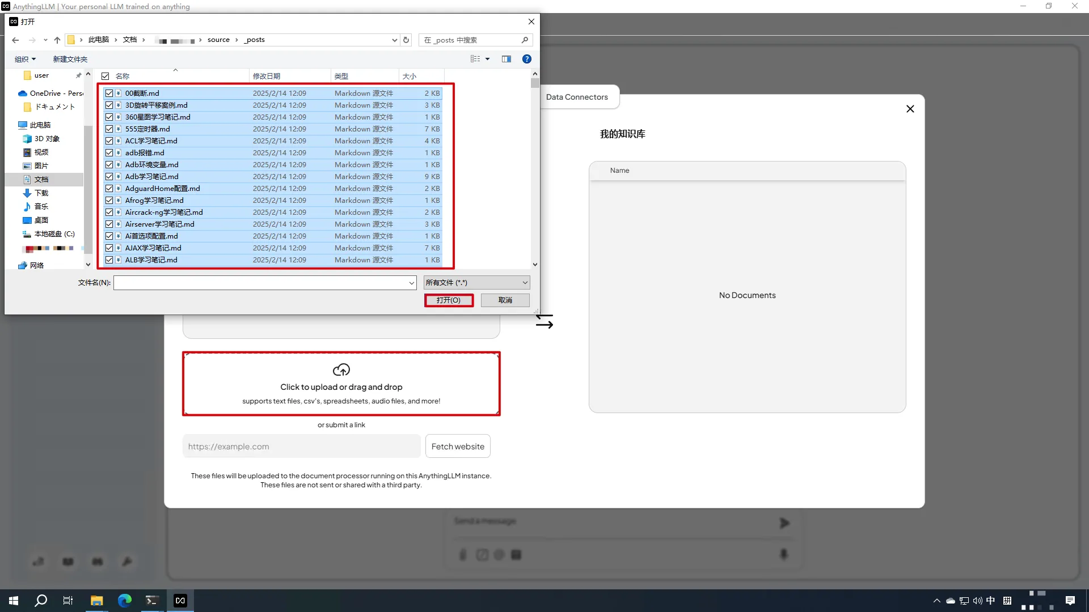Close the knowledge base modal with X
This screenshot has width=1089, height=612.
910,109
